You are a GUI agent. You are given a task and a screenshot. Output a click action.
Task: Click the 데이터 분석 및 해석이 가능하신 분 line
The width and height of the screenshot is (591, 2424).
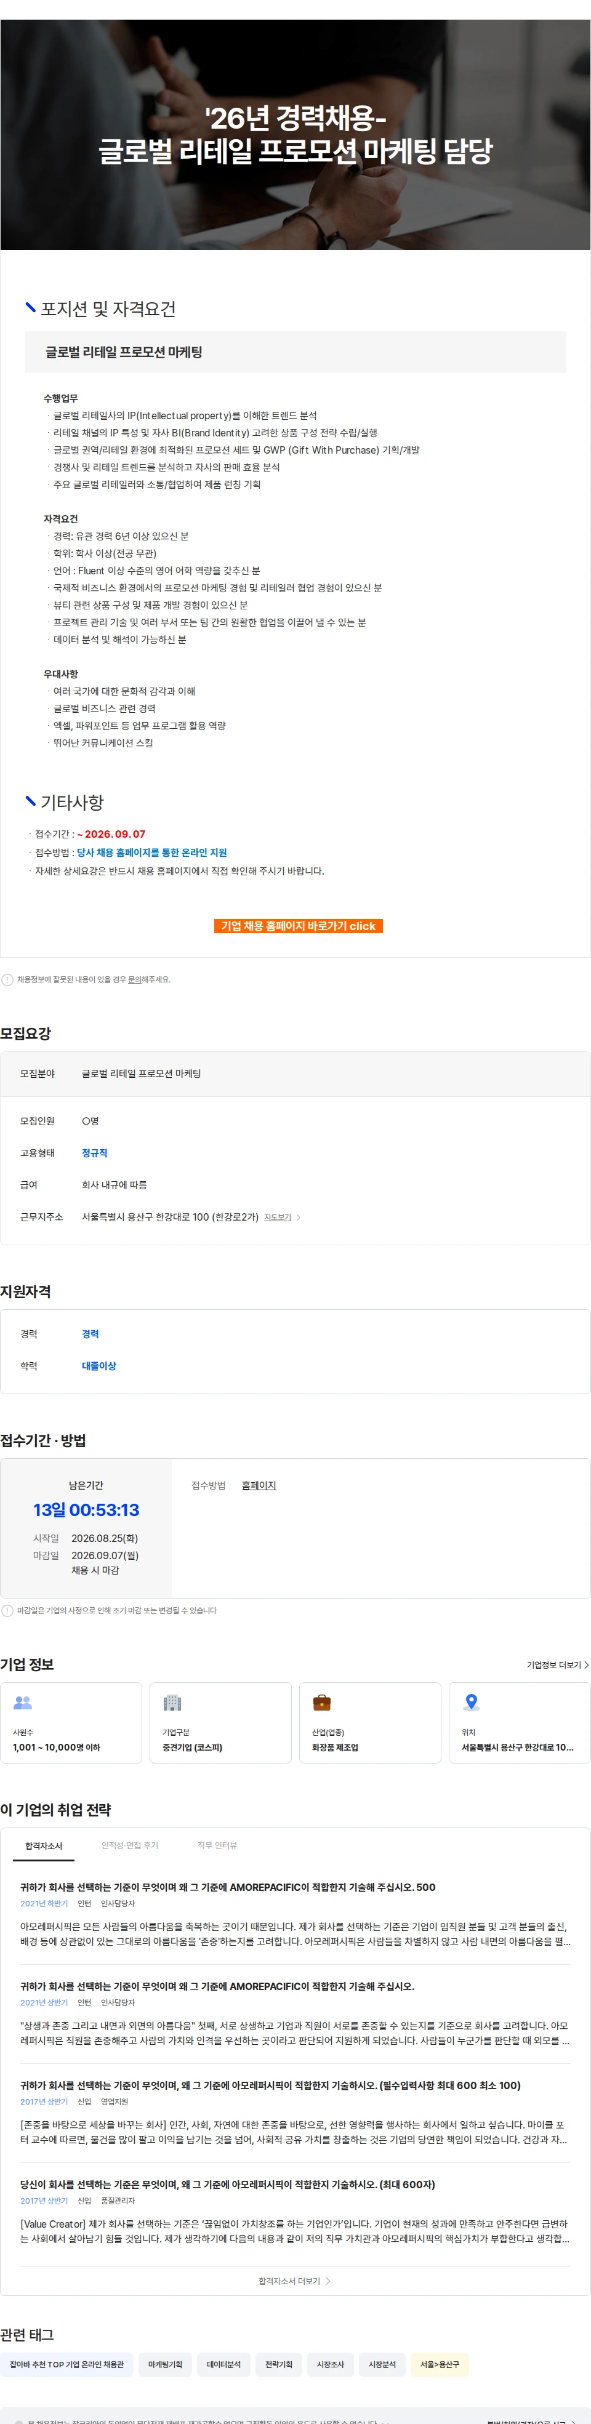click(x=119, y=640)
